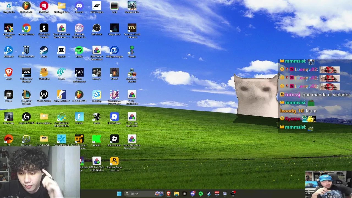Select the HoYoPlay shortcut

(97, 96)
